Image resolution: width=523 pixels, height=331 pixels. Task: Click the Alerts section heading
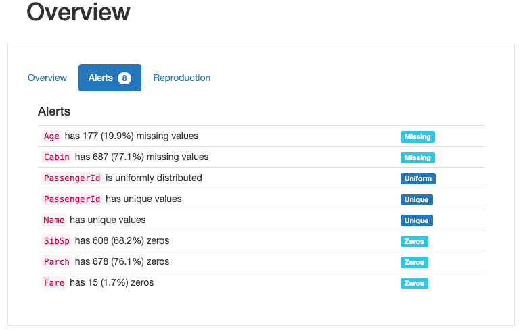tap(54, 111)
